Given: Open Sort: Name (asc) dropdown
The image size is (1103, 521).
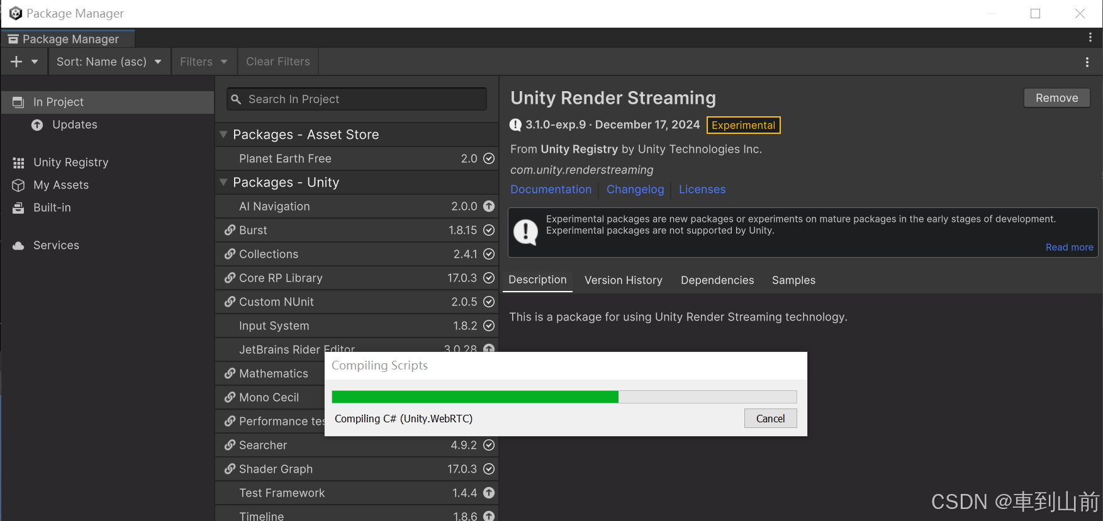Looking at the screenshot, I should point(109,62).
